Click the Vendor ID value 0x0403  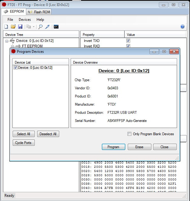pos(113,88)
